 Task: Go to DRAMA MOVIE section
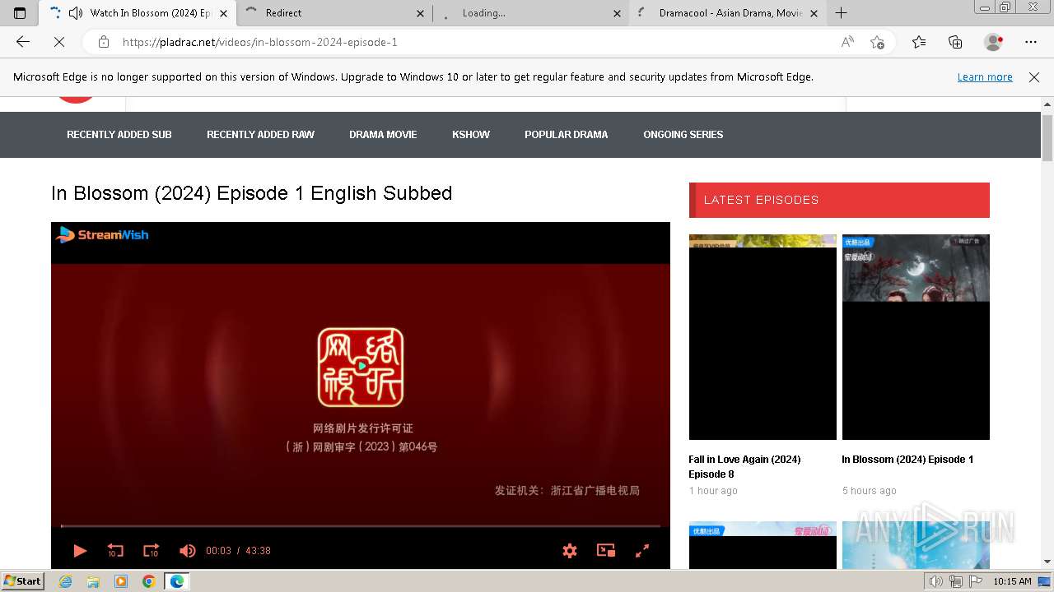pyautogui.click(x=383, y=135)
